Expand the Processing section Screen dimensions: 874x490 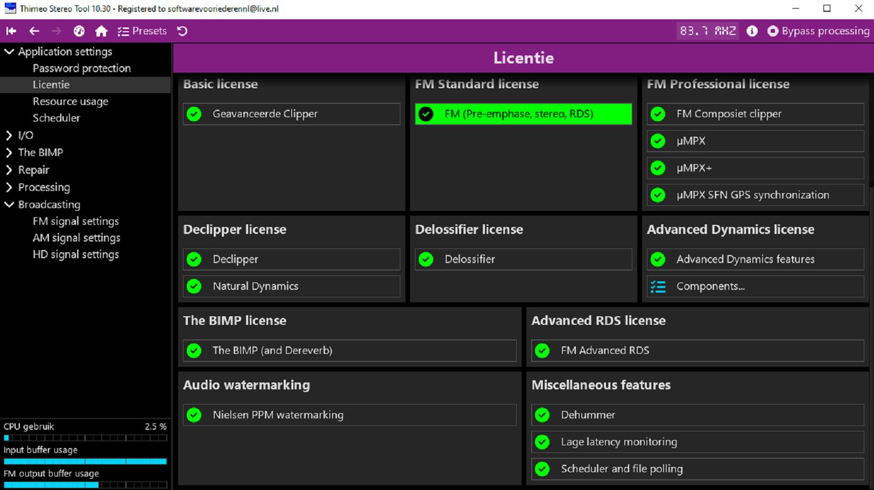pyautogui.click(x=9, y=187)
